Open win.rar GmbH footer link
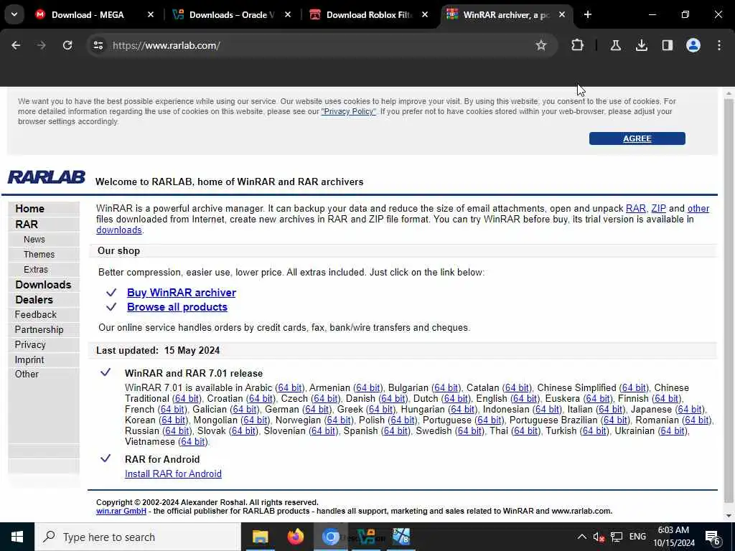Screen dimensions: 735x551 (121, 511)
